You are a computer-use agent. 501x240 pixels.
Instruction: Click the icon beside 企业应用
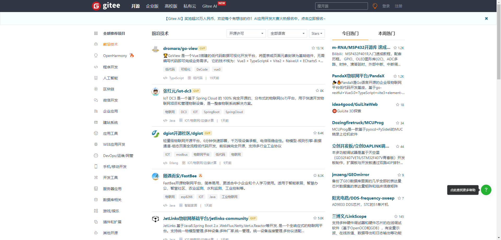point(96,111)
